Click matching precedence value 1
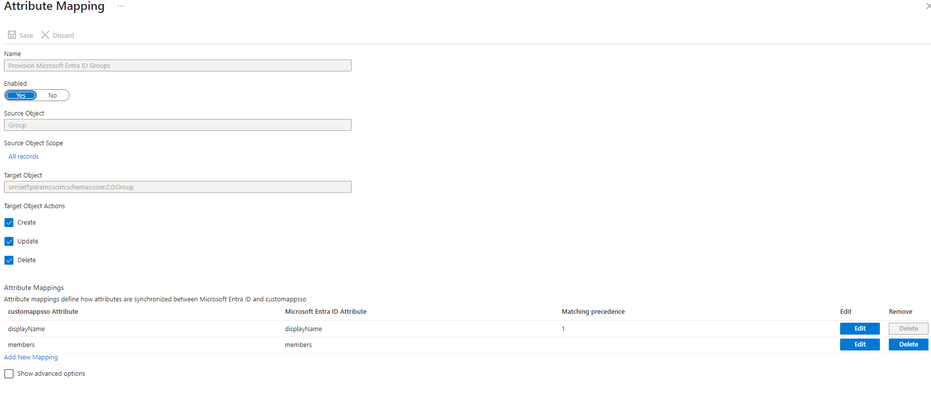 click(564, 329)
